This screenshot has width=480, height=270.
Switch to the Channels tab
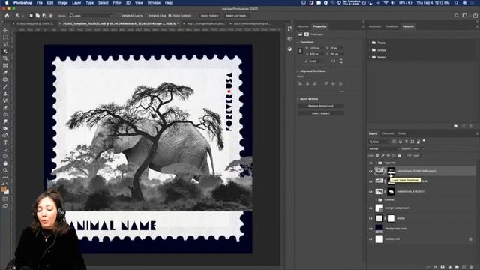pos(388,133)
